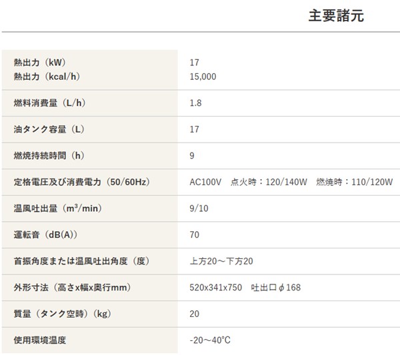Viewport: 400px width, 355px height.
Task: Select the 油タンク容量（L） label
Action: pos(44,129)
